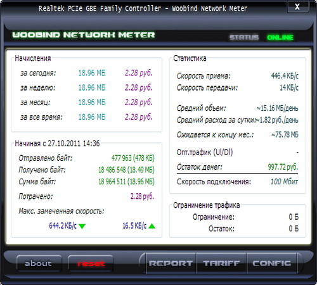Click the green upload speed arrow icon

tap(152, 226)
